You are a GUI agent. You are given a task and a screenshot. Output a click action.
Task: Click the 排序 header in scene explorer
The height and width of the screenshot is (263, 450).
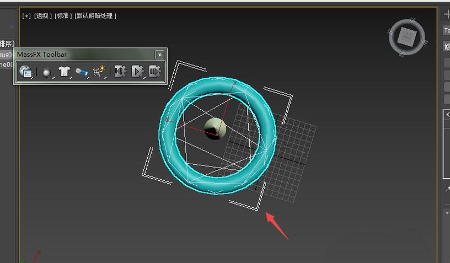tap(7, 44)
